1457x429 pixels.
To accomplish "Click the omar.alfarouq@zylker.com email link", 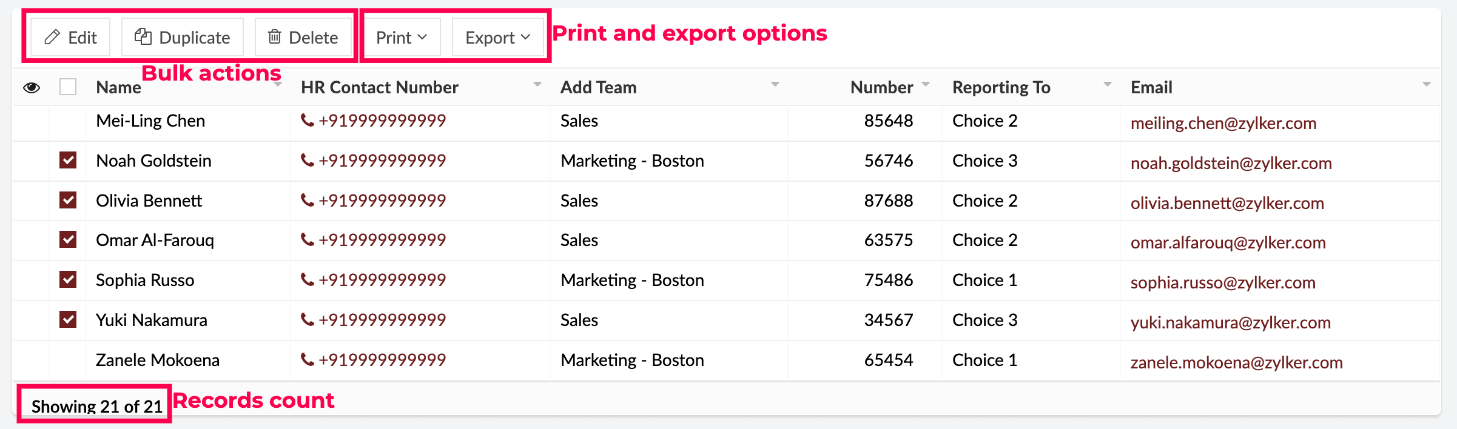I will pos(1228,243).
